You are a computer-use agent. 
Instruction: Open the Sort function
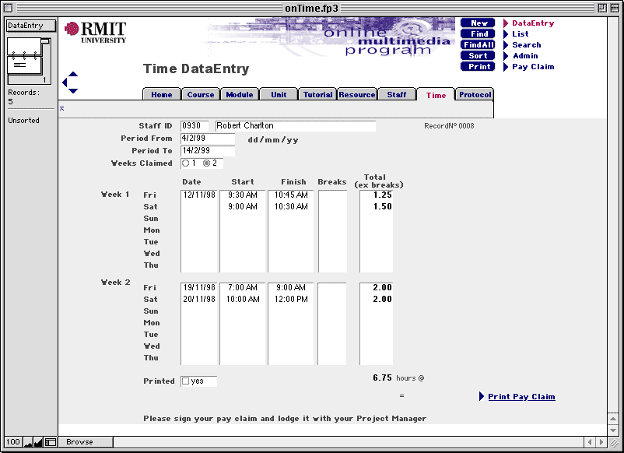[477, 55]
